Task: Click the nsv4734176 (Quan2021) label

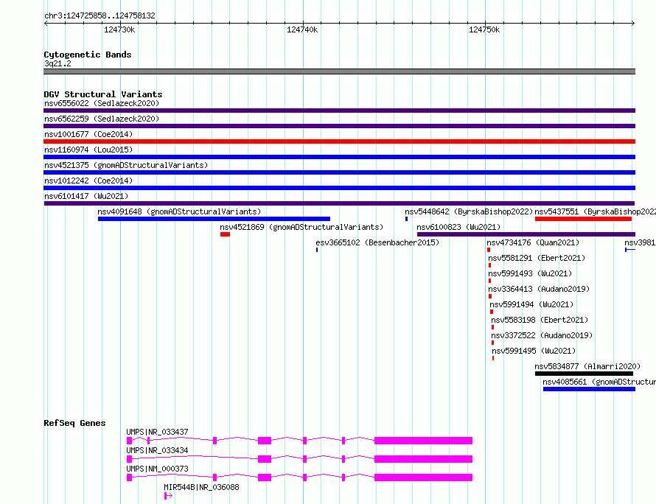Action: coord(533,242)
